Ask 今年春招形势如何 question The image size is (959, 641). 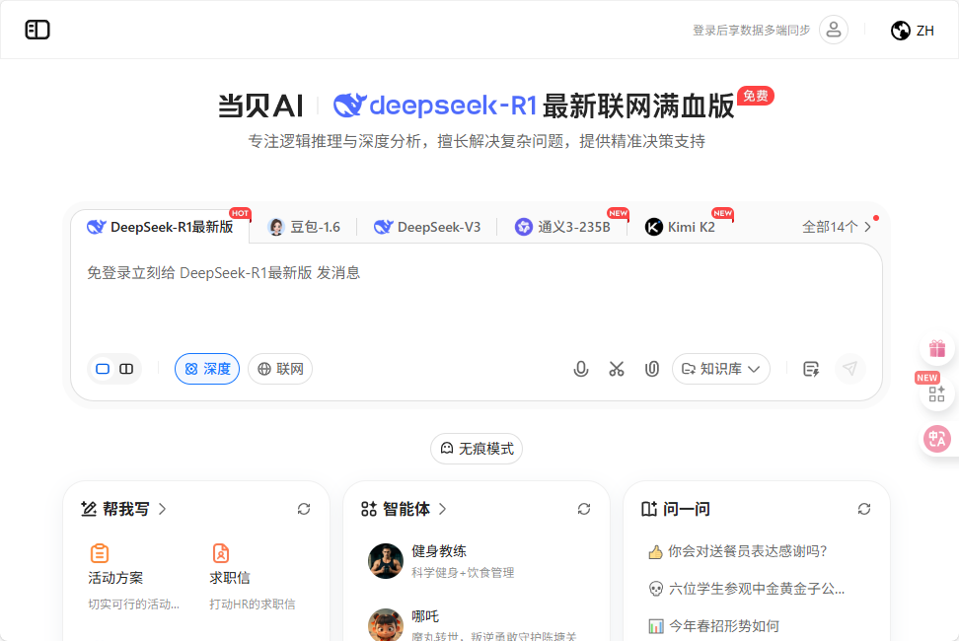click(x=713, y=626)
